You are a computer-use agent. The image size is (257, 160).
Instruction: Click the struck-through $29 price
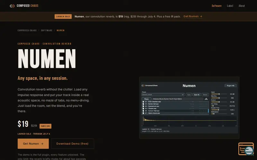(x=34, y=125)
